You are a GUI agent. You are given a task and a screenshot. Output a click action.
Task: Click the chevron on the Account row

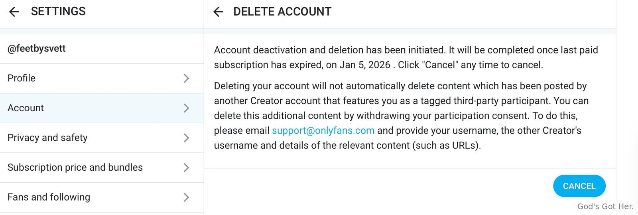tap(186, 108)
